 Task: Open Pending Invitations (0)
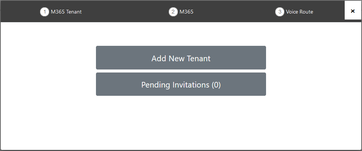(x=181, y=84)
